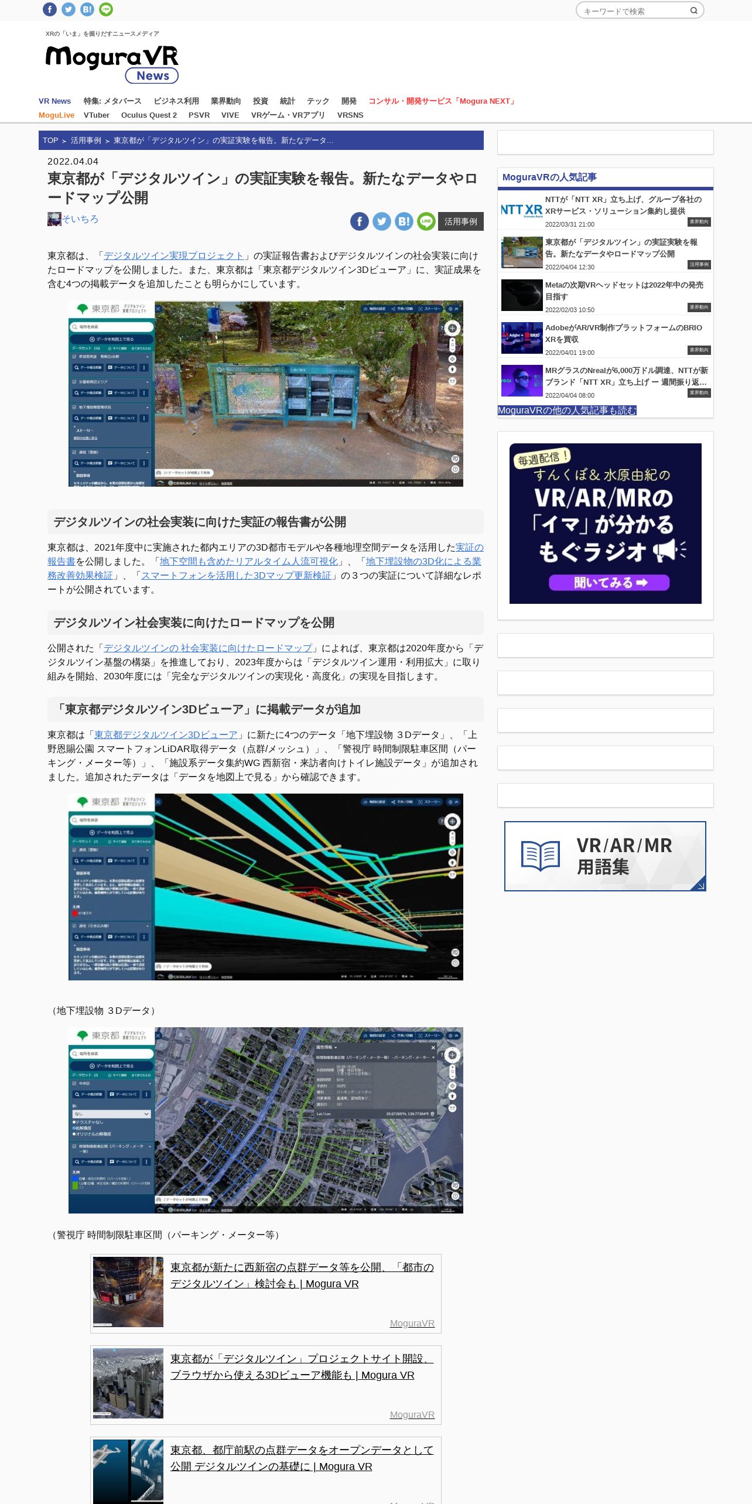752x1504 pixels.
Task: Open 投資 menu item
Action: tap(261, 101)
